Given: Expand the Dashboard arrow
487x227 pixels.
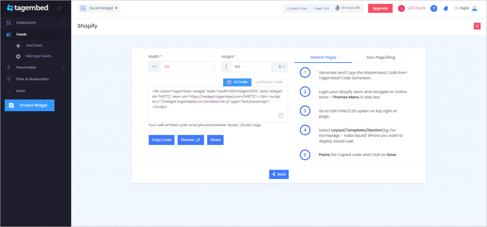Looking at the screenshot, I should pyautogui.click(x=63, y=23).
